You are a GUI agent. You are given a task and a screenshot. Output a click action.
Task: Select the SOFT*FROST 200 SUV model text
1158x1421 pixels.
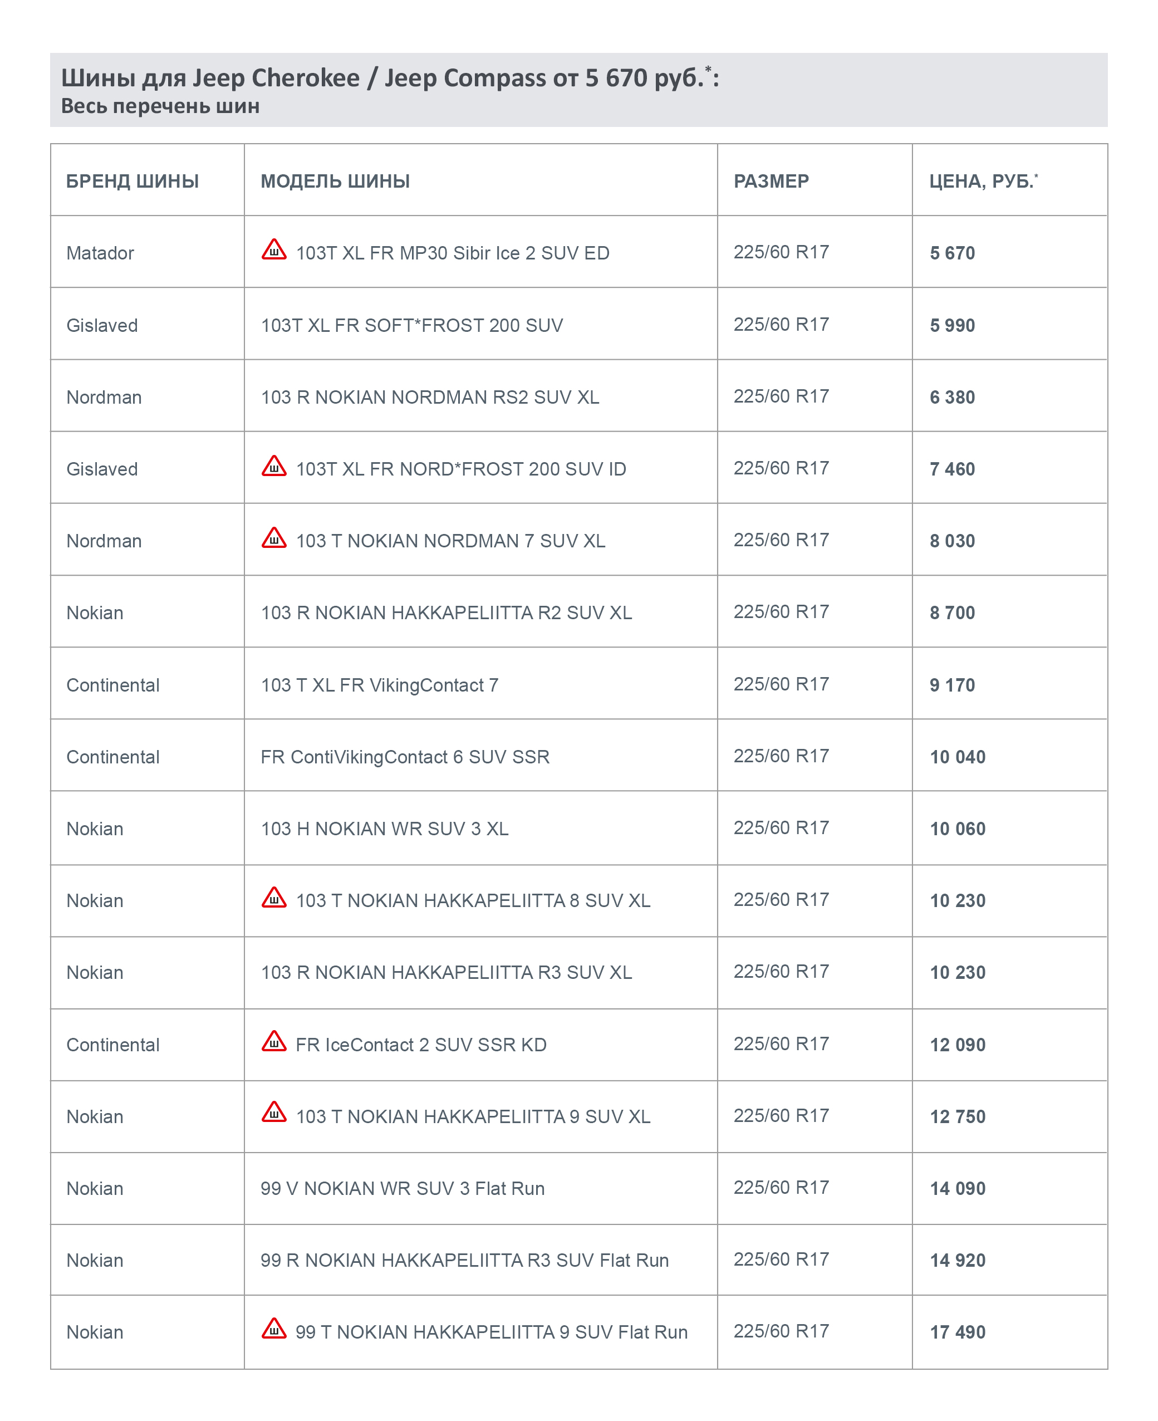click(411, 326)
